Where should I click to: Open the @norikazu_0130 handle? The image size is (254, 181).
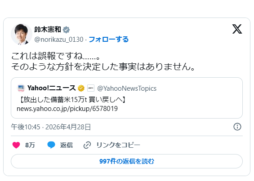(x=59, y=40)
